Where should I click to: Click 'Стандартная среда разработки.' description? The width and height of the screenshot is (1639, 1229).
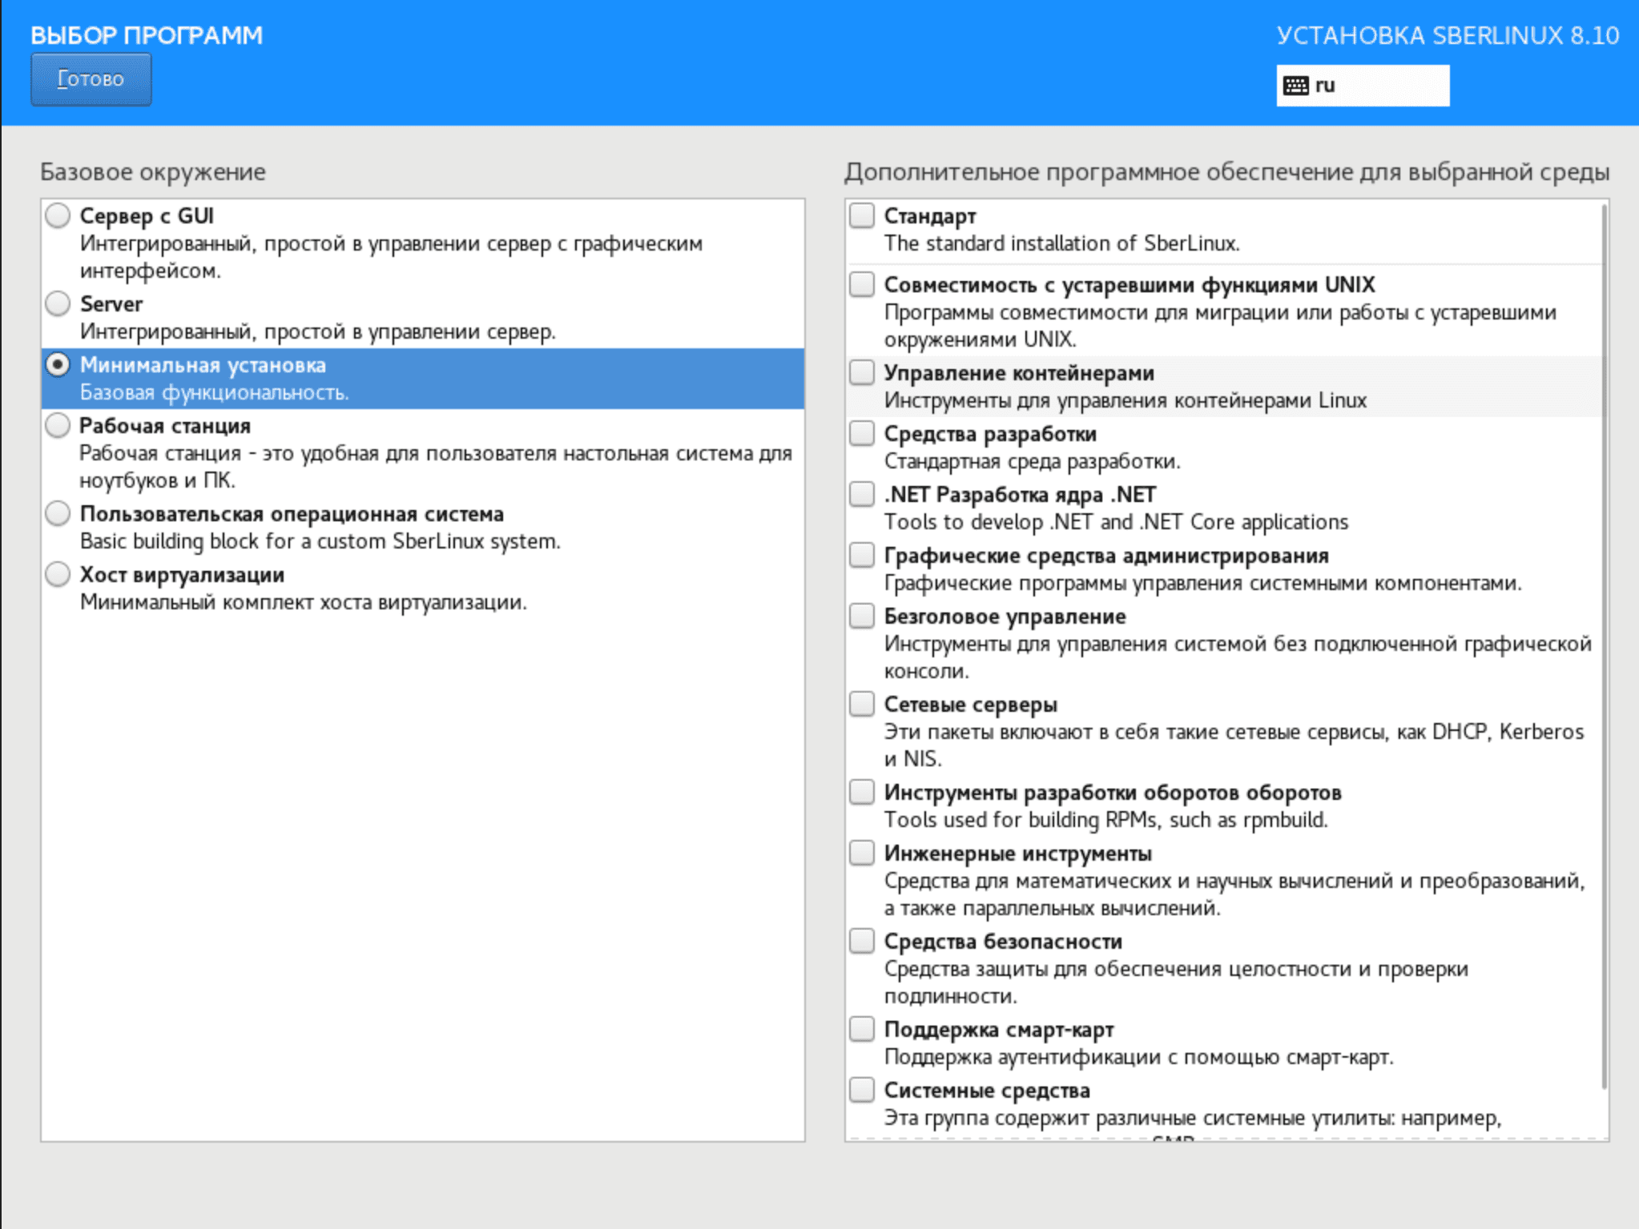[1033, 461]
